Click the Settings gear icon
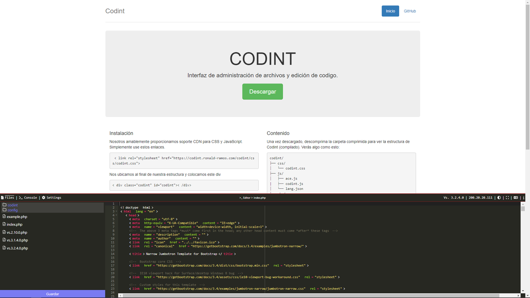 click(43, 198)
